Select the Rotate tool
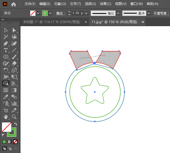Screen dimensions: 170x153 [x=6, y=70]
